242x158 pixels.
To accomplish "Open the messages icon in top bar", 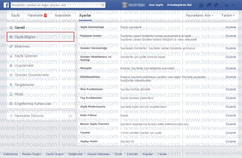I will [x=209, y=5].
